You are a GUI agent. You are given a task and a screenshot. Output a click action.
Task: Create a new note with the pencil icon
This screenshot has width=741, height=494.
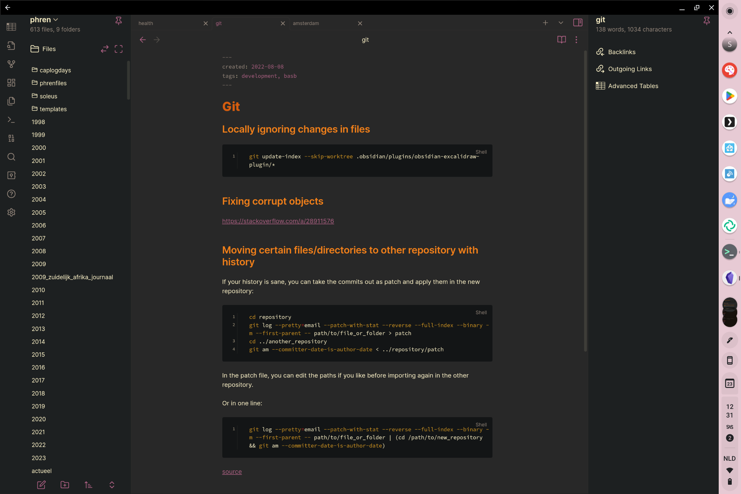click(41, 485)
